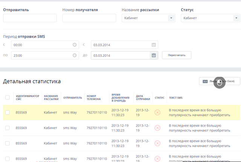241x162 pixels.
Task: Click sms Way in highlighted first row
Action: [x=70, y=112]
